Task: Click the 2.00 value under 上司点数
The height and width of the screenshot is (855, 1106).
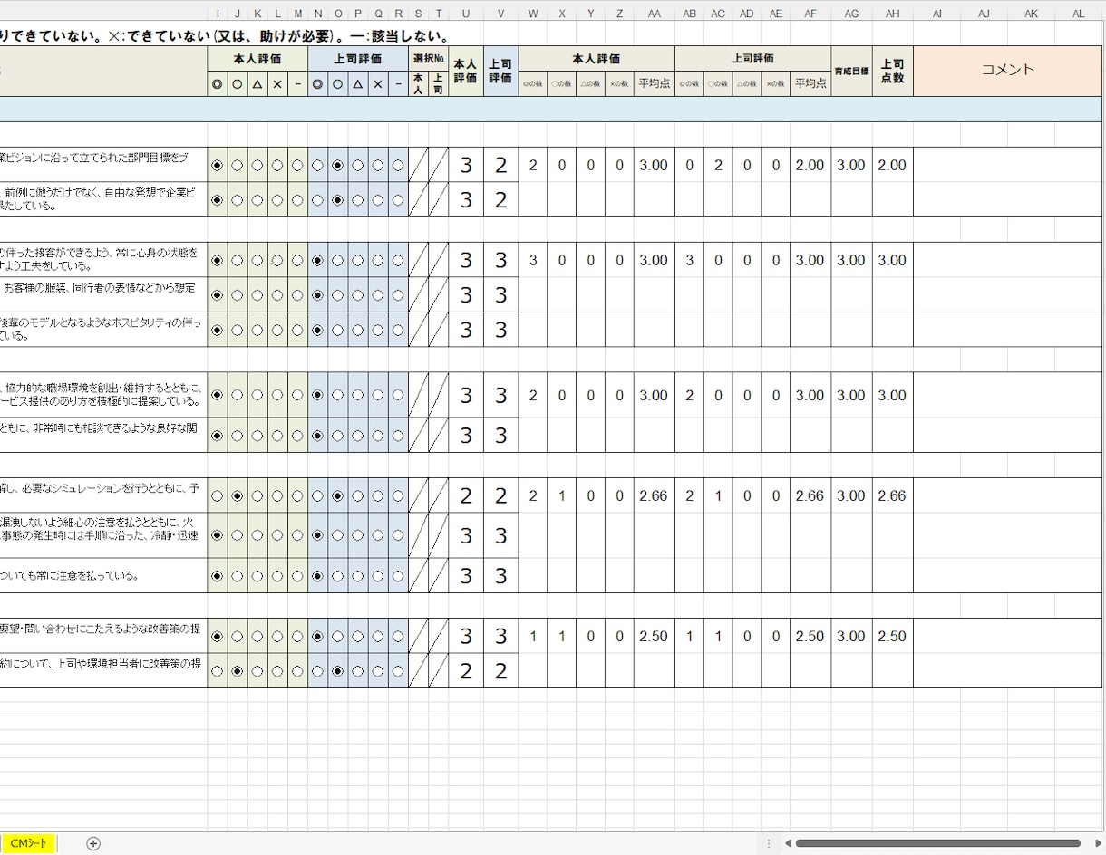Action: pyautogui.click(x=892, y=166)
